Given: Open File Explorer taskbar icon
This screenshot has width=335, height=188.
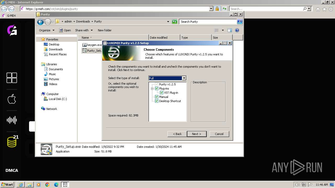Looking at the screenshot, I should click(x=30, y=185).
